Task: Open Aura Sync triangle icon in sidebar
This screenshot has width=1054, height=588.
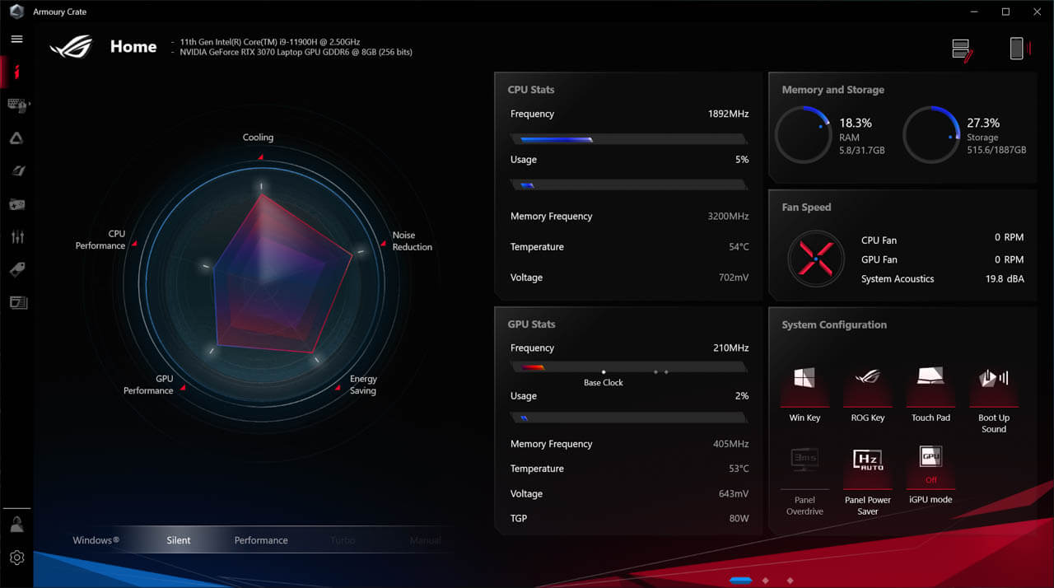Action: tap(16, 138)
